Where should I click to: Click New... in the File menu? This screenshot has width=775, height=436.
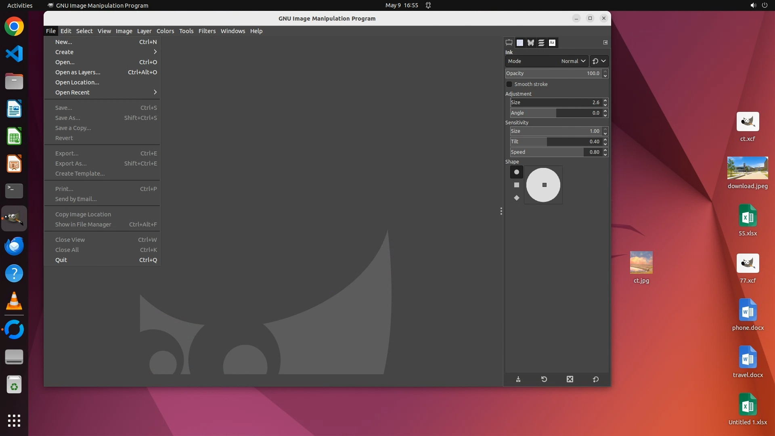pos(64,42)
